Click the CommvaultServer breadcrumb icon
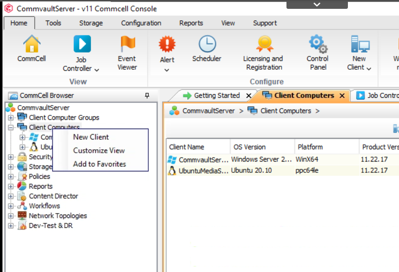The width and height of the screenshot is (399, 272). (x=174, y=110)
